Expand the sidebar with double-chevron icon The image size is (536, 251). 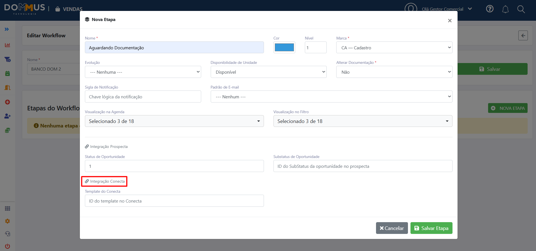click(x=7, y=29)
